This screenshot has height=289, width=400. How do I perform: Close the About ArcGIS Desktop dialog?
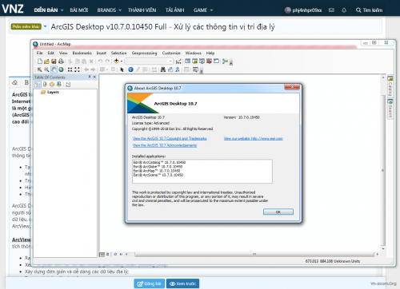(x=292, y=87)
